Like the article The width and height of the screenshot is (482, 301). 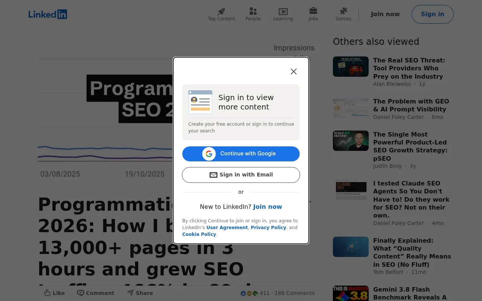click(55, 293)
